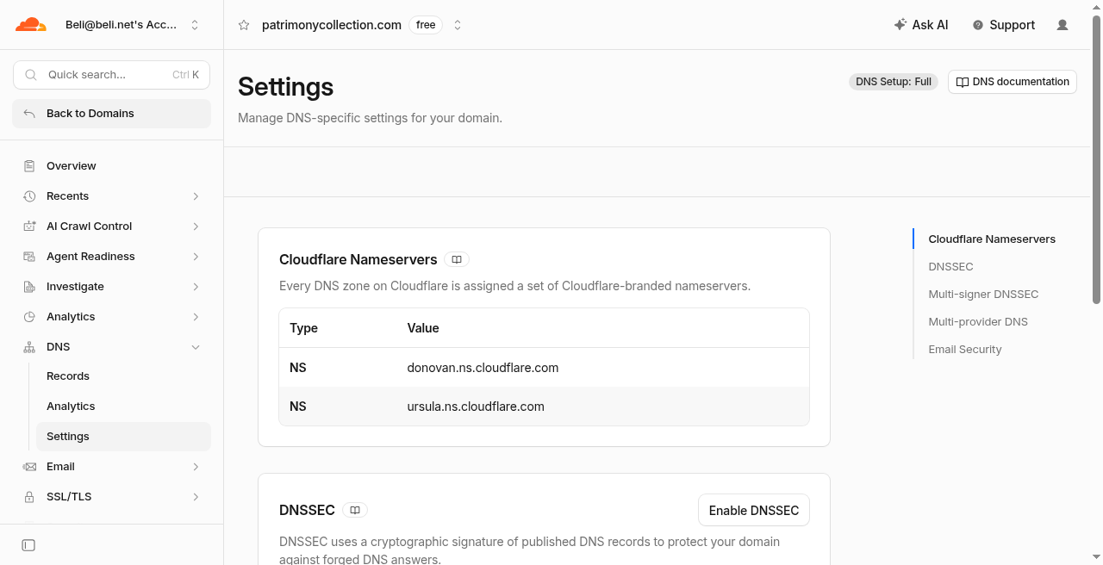Expand Investigate chevron
The height and width of the screenshot is (565, 1103).
[x=196, y=287]
